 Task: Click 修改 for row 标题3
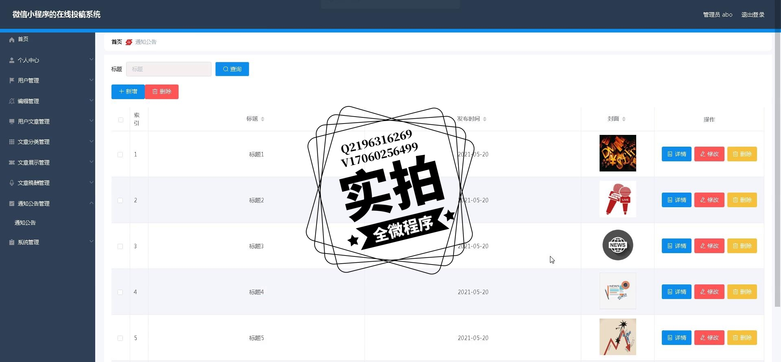[x=709, y=246]
